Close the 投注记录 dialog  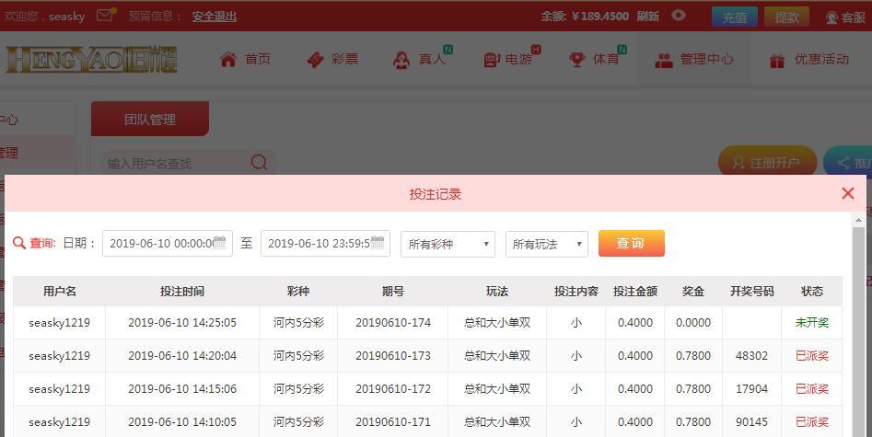point(848,193)
